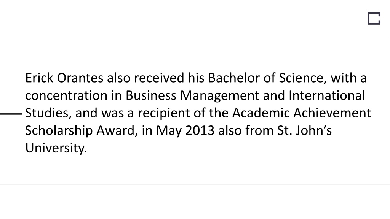Select the words 'Bachelor of Science'
390x219 pixels.
click(266, 78)
